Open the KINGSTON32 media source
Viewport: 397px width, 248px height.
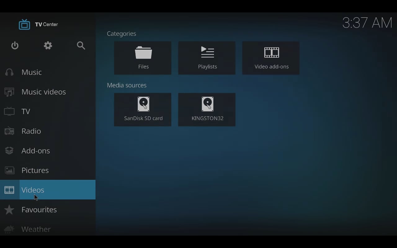coord(207,109)
